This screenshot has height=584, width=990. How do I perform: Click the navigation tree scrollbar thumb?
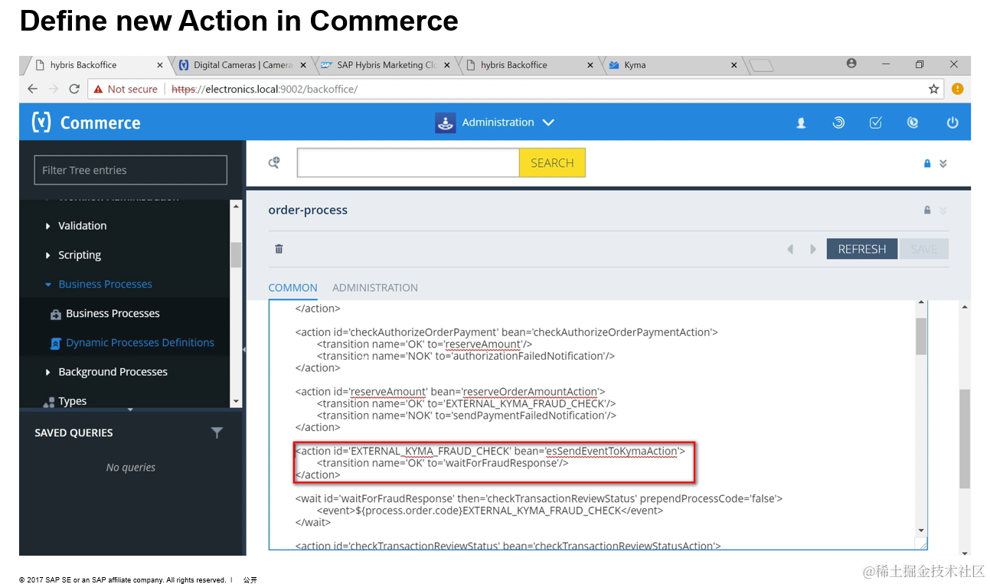(x=236, y=255)
